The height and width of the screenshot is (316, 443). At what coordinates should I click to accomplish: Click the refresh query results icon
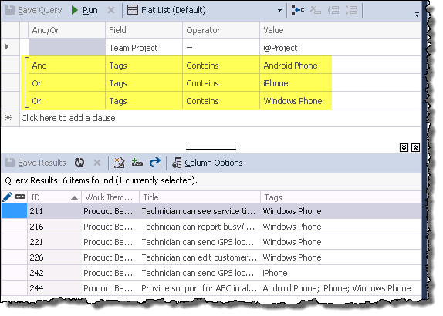tap(79, 163)
